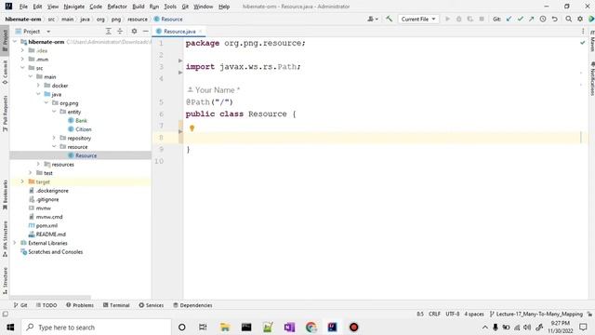Open the Services tool window
Screen dimensions: 595x335
point(151,305)
